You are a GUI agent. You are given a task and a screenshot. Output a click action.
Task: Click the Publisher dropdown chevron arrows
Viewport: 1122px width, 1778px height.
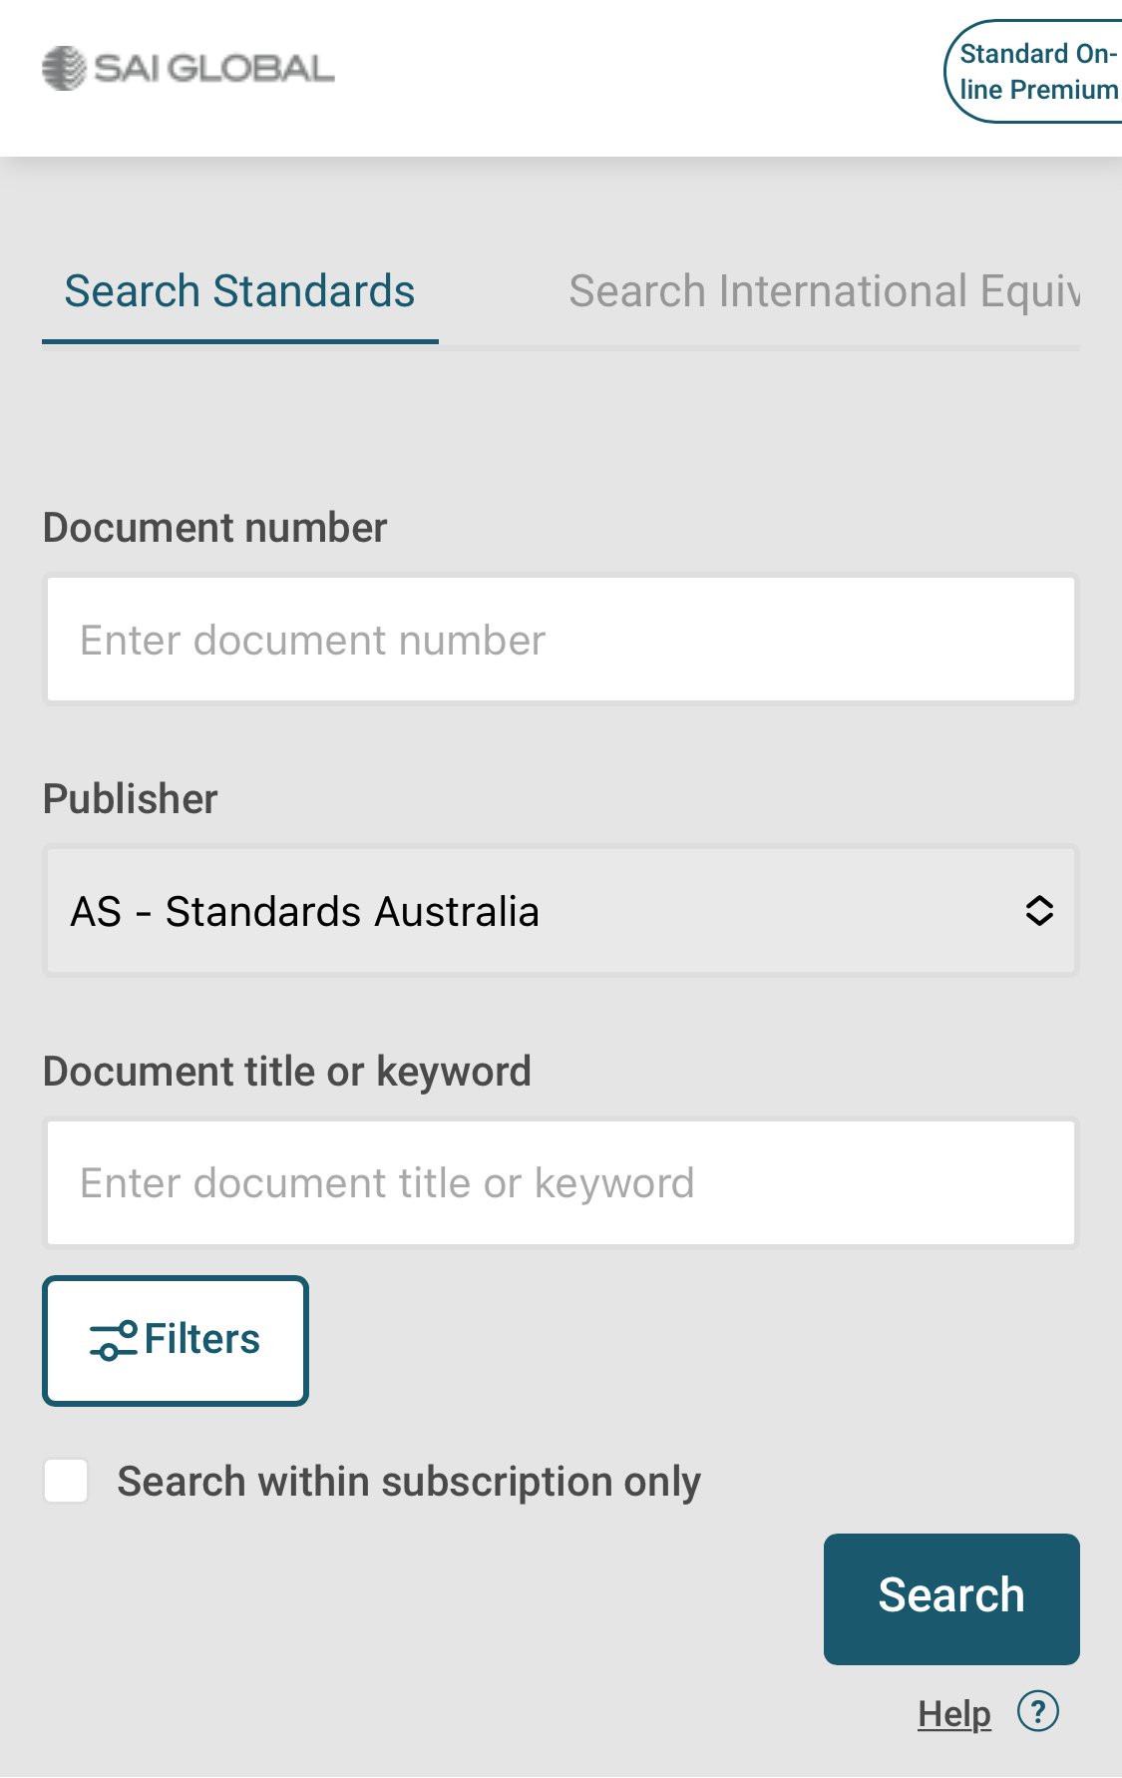(1039, 911)
